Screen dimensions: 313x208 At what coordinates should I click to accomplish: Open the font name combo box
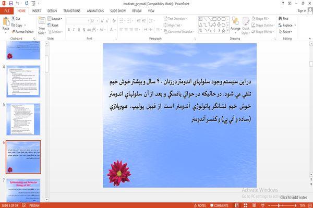[78, 21]
